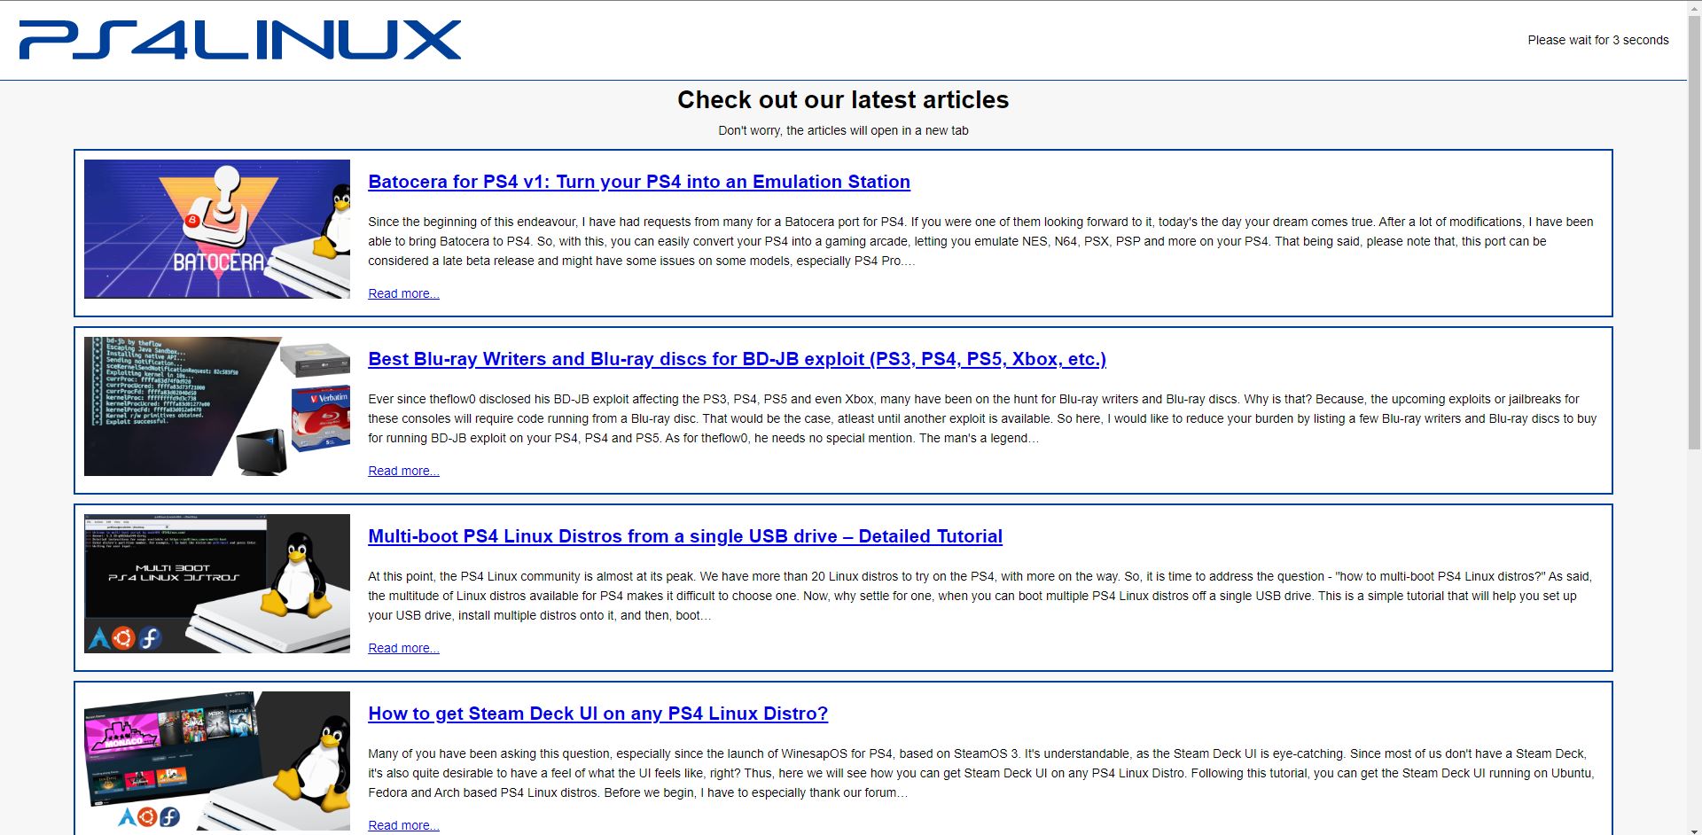
Task: Open Best Blu-ray Writers article title link
Action: 737,359
